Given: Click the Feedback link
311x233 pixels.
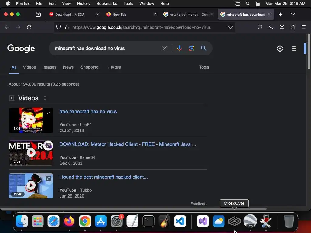Looking at the screenshot, I should [198, 204].
